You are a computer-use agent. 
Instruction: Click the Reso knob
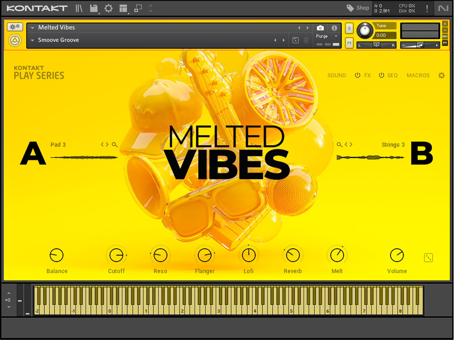(160, 255)
